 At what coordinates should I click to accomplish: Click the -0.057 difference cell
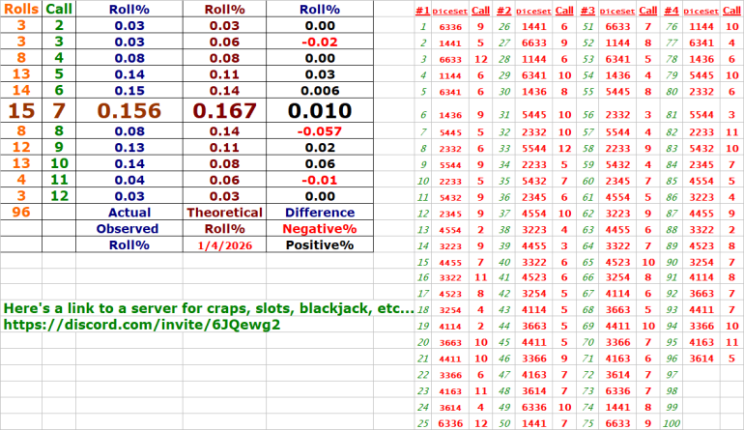320,129
